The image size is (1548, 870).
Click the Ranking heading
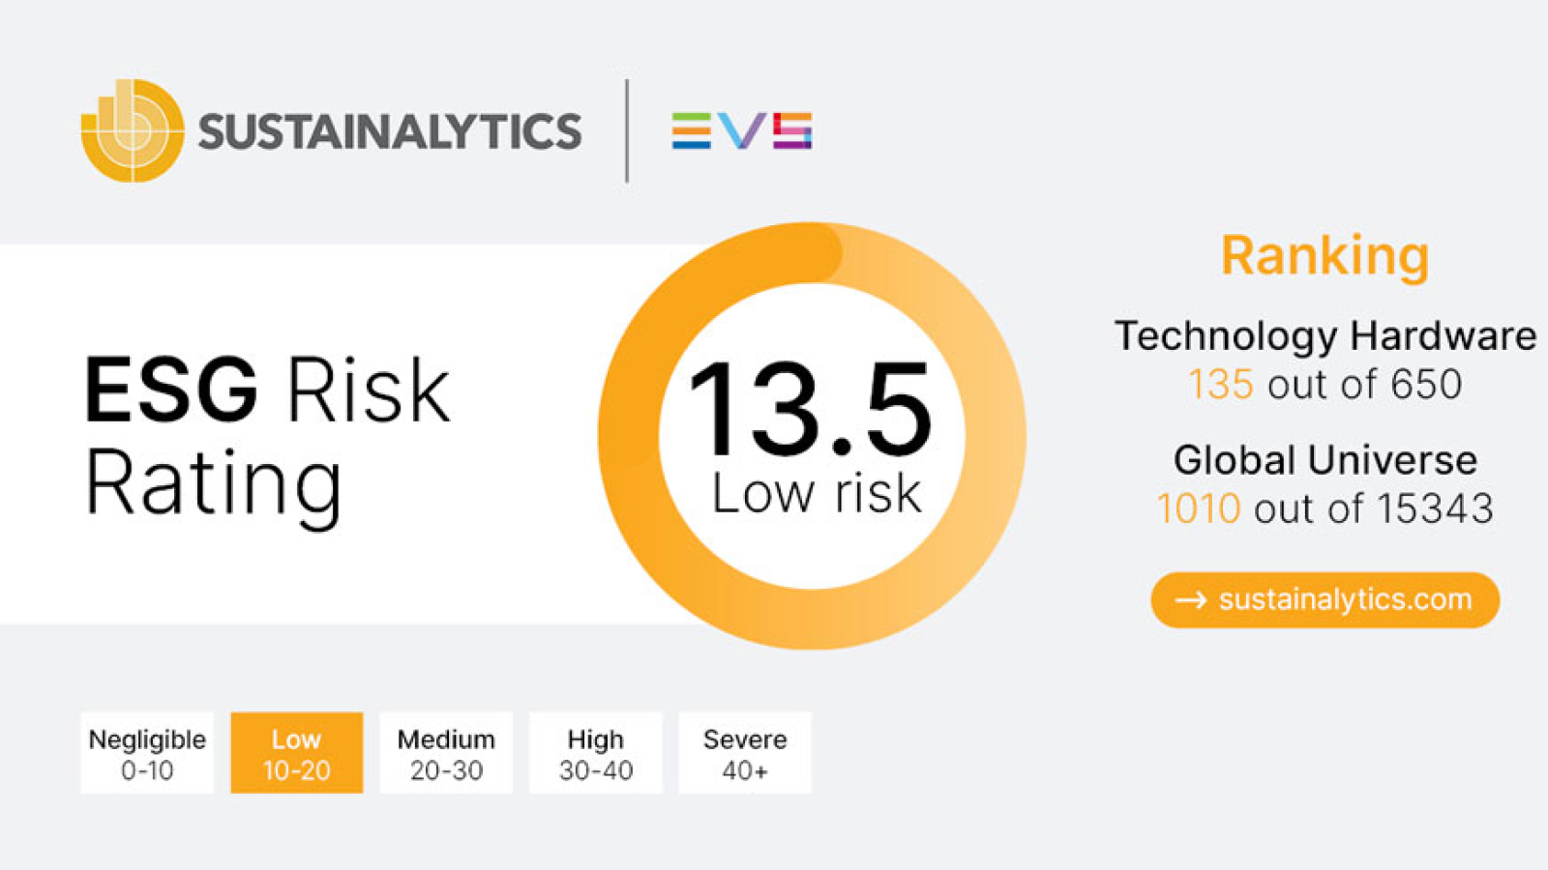point(1325,256)
